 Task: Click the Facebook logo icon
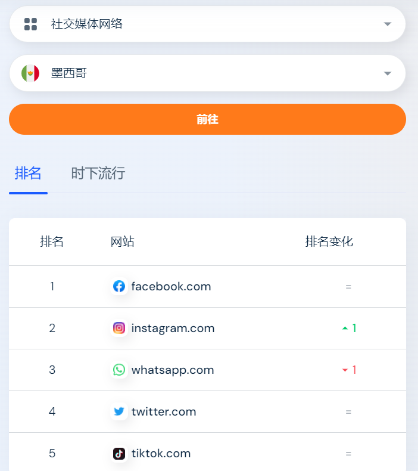tap(119, 287)
